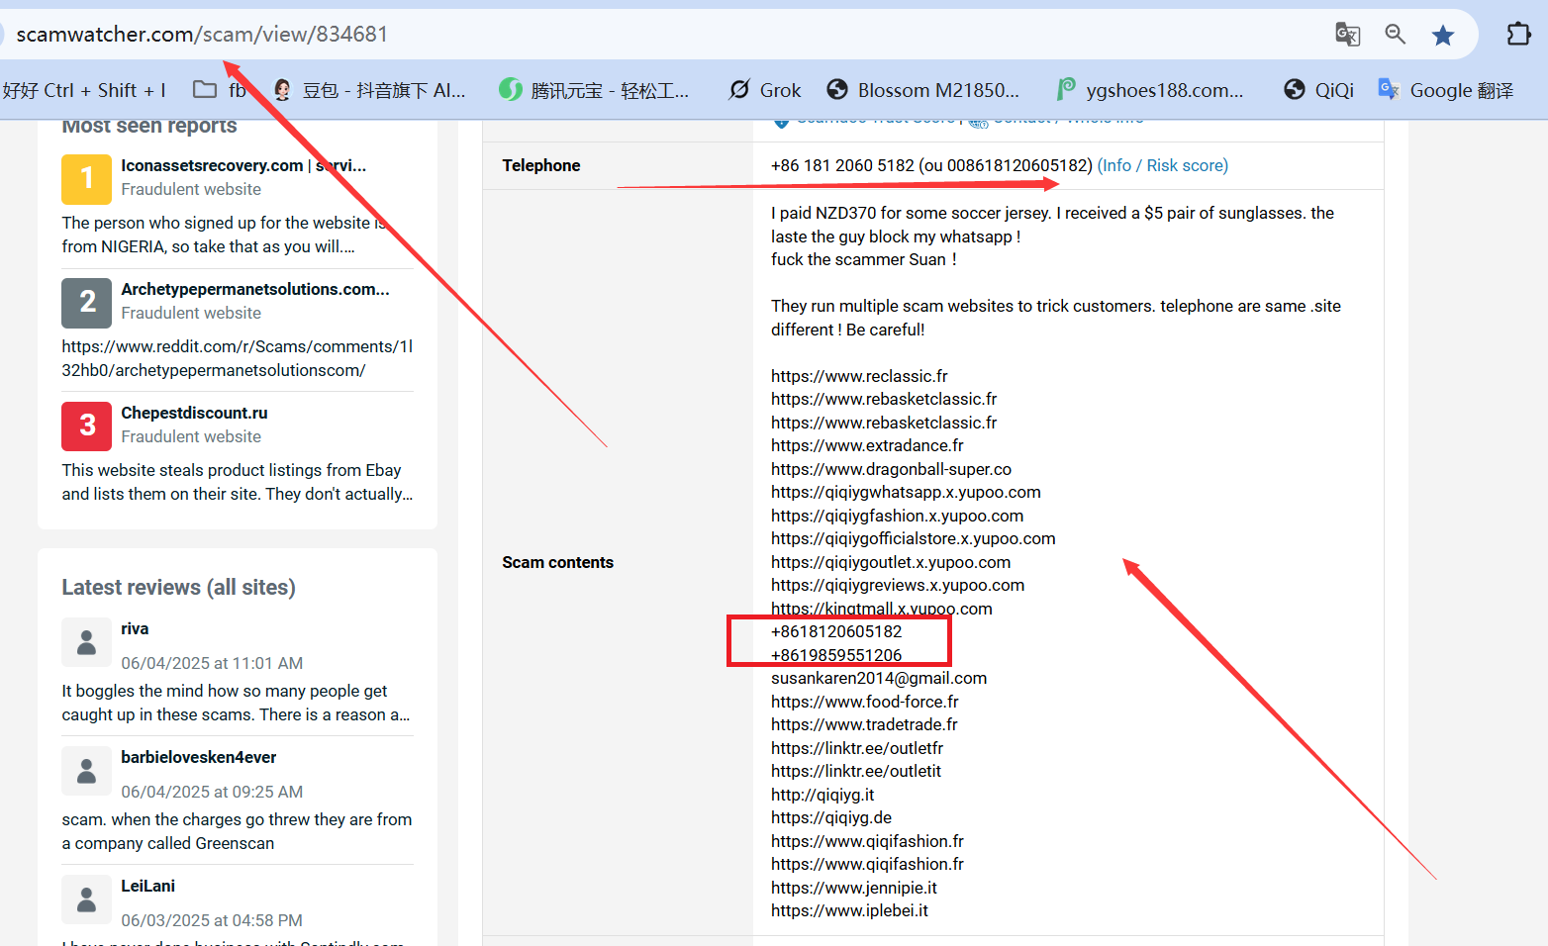Click the +8619859551206 number
Image resolution: width=1548 pixels, height=946 pixels.
pos(836,655)
